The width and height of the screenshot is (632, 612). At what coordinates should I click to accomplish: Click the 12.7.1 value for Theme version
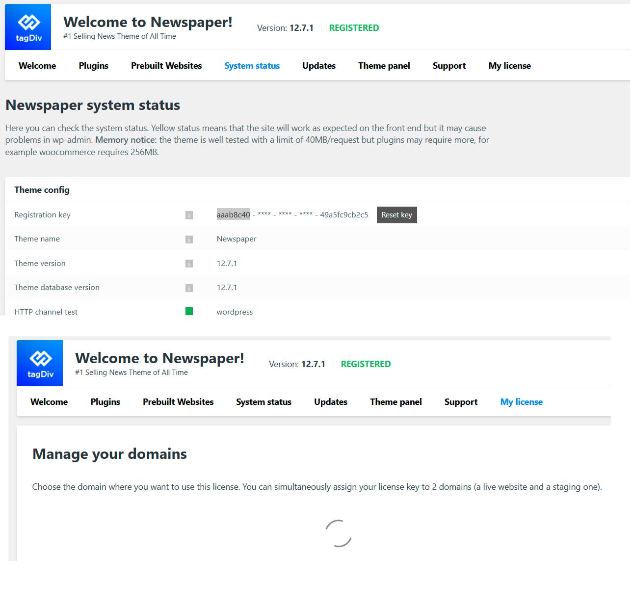[x=227, y=264]
